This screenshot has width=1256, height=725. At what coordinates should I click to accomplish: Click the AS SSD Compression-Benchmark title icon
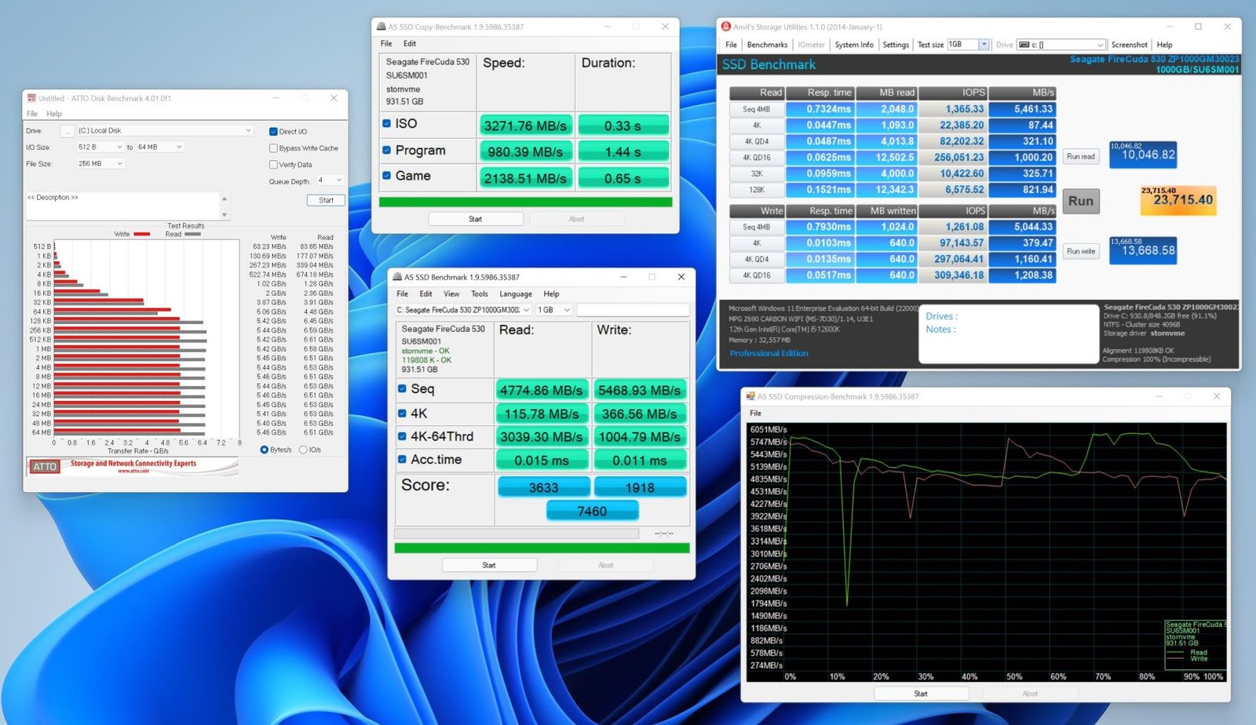750,396
